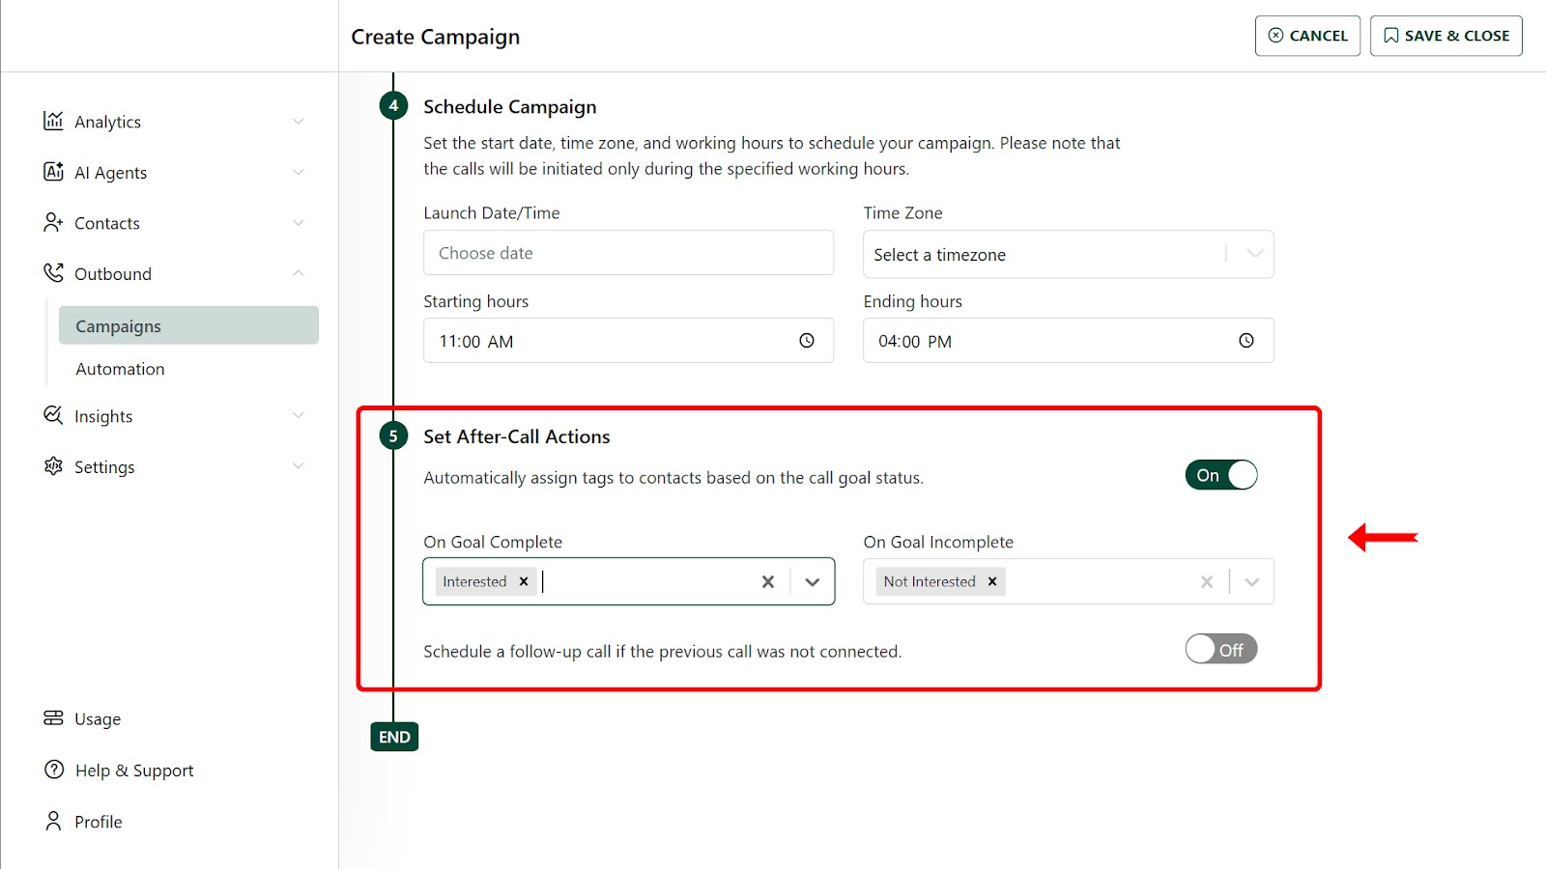This screenshot has width=1546, height=869.
Task: Click the Save & Close button
Action: pos(1446,36)
